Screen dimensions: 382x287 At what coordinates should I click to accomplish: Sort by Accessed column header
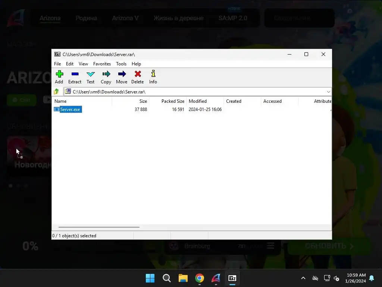(280, 101)
